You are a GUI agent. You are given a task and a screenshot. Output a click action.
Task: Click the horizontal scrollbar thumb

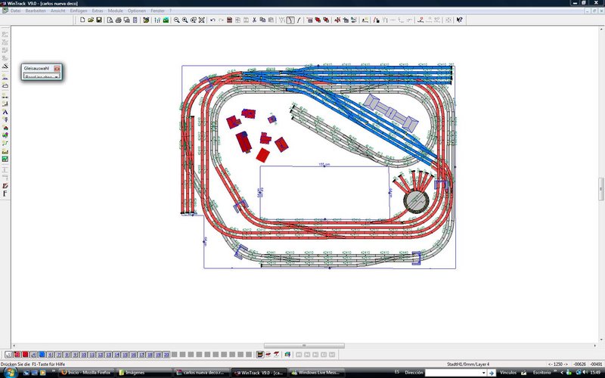pyautogui.click(x=304, y=345)
